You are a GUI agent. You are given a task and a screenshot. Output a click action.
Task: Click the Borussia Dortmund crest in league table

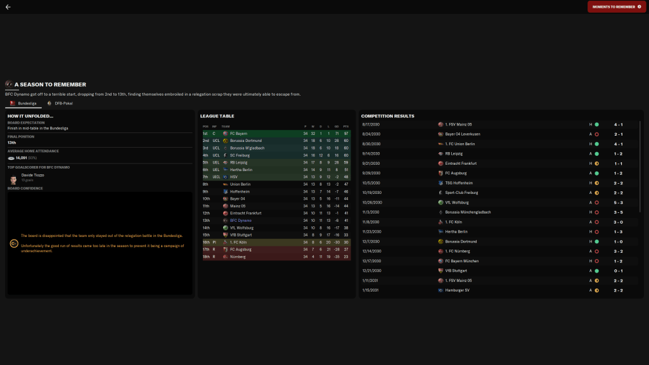click(226, 140)
